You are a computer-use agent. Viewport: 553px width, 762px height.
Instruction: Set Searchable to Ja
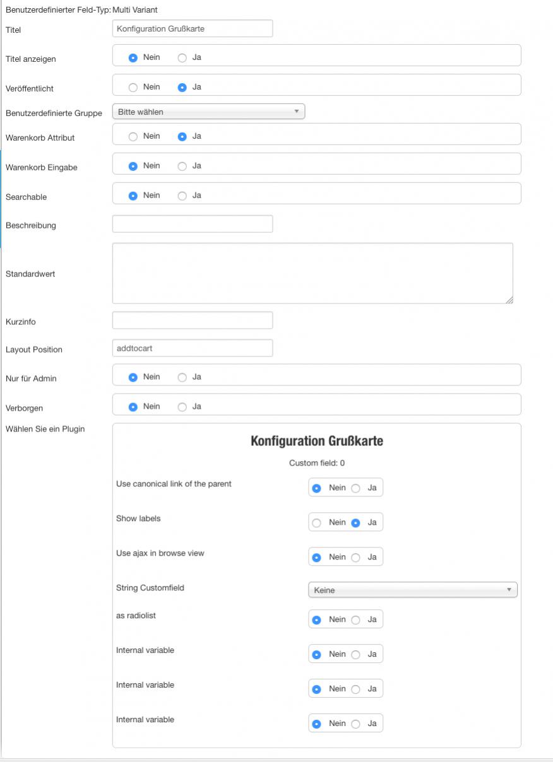click(x=182, y=196)
